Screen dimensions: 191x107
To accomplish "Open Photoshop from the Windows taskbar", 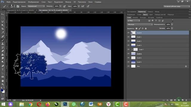I will click(x=65, y=104).
